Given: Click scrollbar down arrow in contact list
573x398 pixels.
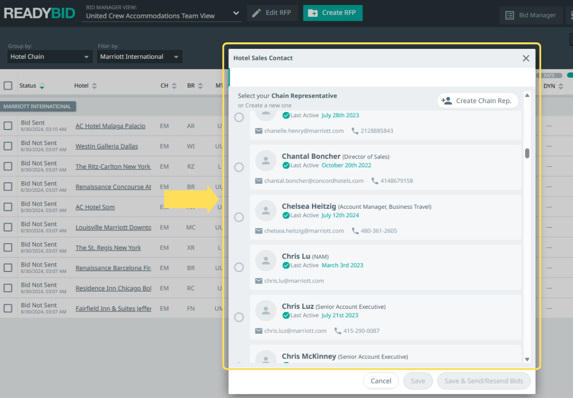Looking at the screenshot, I should pos(527,359).
